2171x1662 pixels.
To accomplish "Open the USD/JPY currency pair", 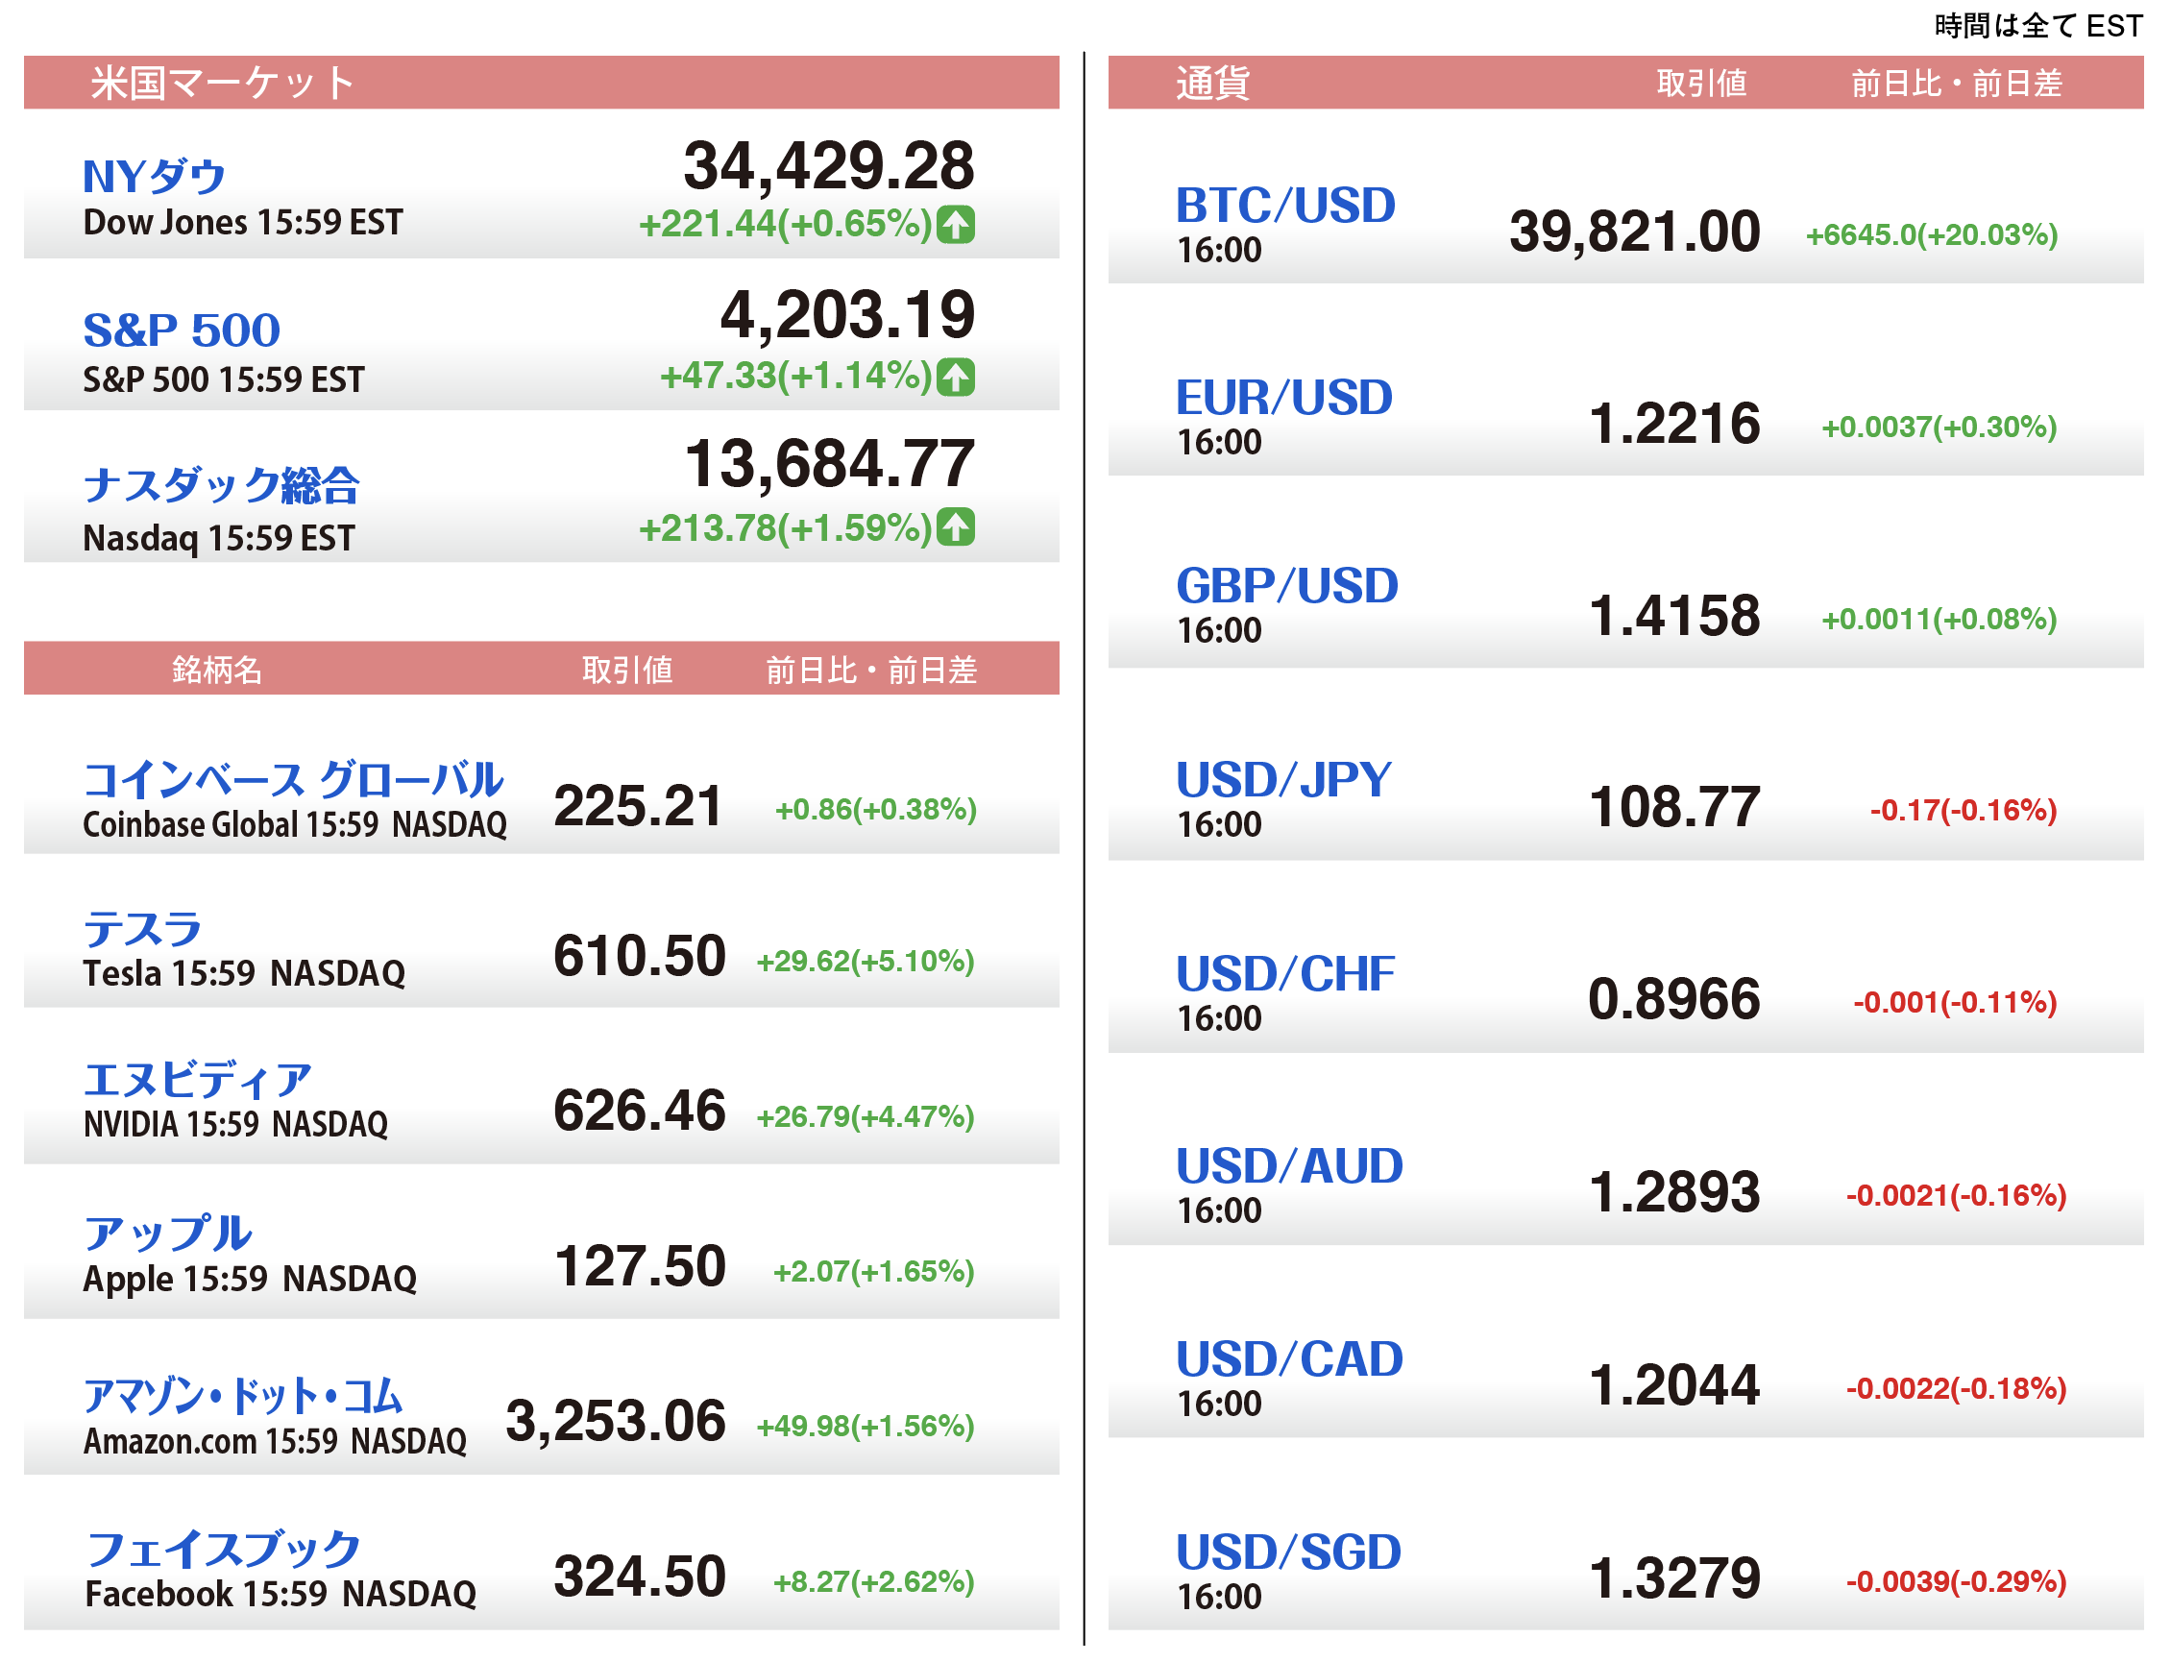I will click(1283, 780).
